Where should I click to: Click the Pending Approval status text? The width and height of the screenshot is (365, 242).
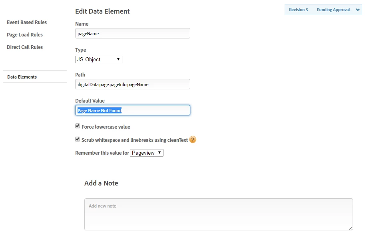pyautogui.click(x=333, y=10)
